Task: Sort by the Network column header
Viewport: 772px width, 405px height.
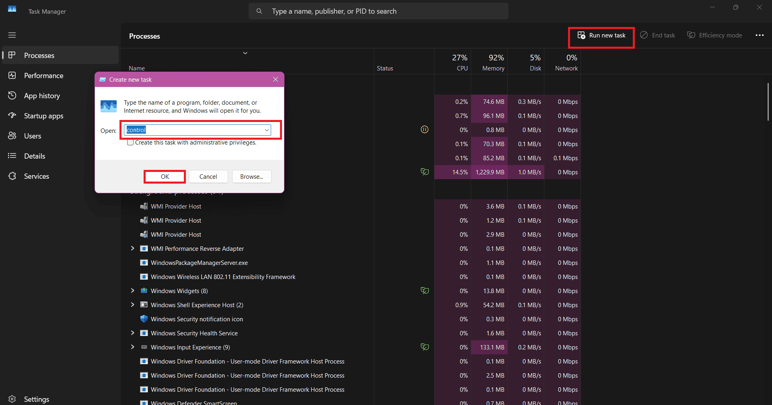Action: (x=562, y=62)
